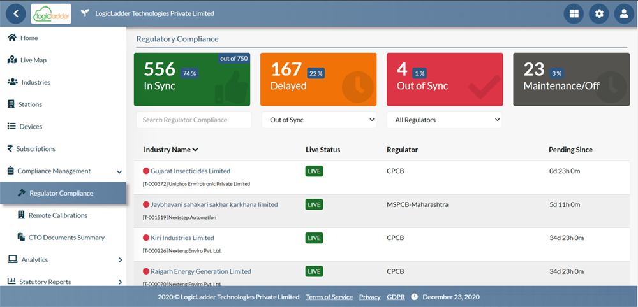The width and height of the screenshot is (638, 307).
Task: Open Kiri Industries Limited link
Action: [182, 238]
